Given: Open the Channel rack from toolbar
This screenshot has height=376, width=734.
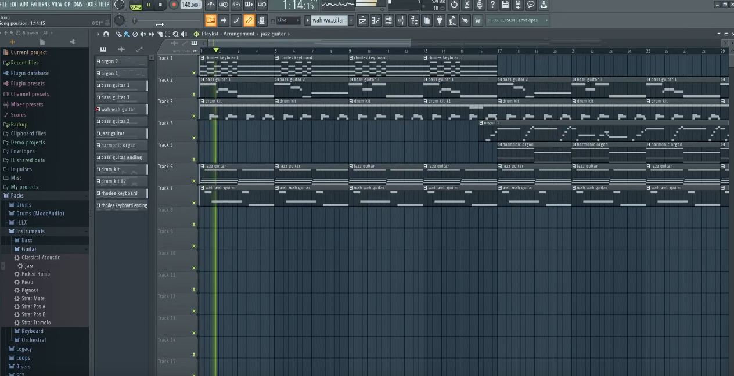Looking at the screenshot, I should point(388,20).
